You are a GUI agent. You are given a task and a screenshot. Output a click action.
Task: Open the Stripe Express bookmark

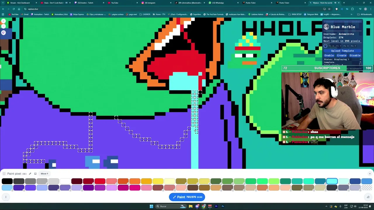77,14
